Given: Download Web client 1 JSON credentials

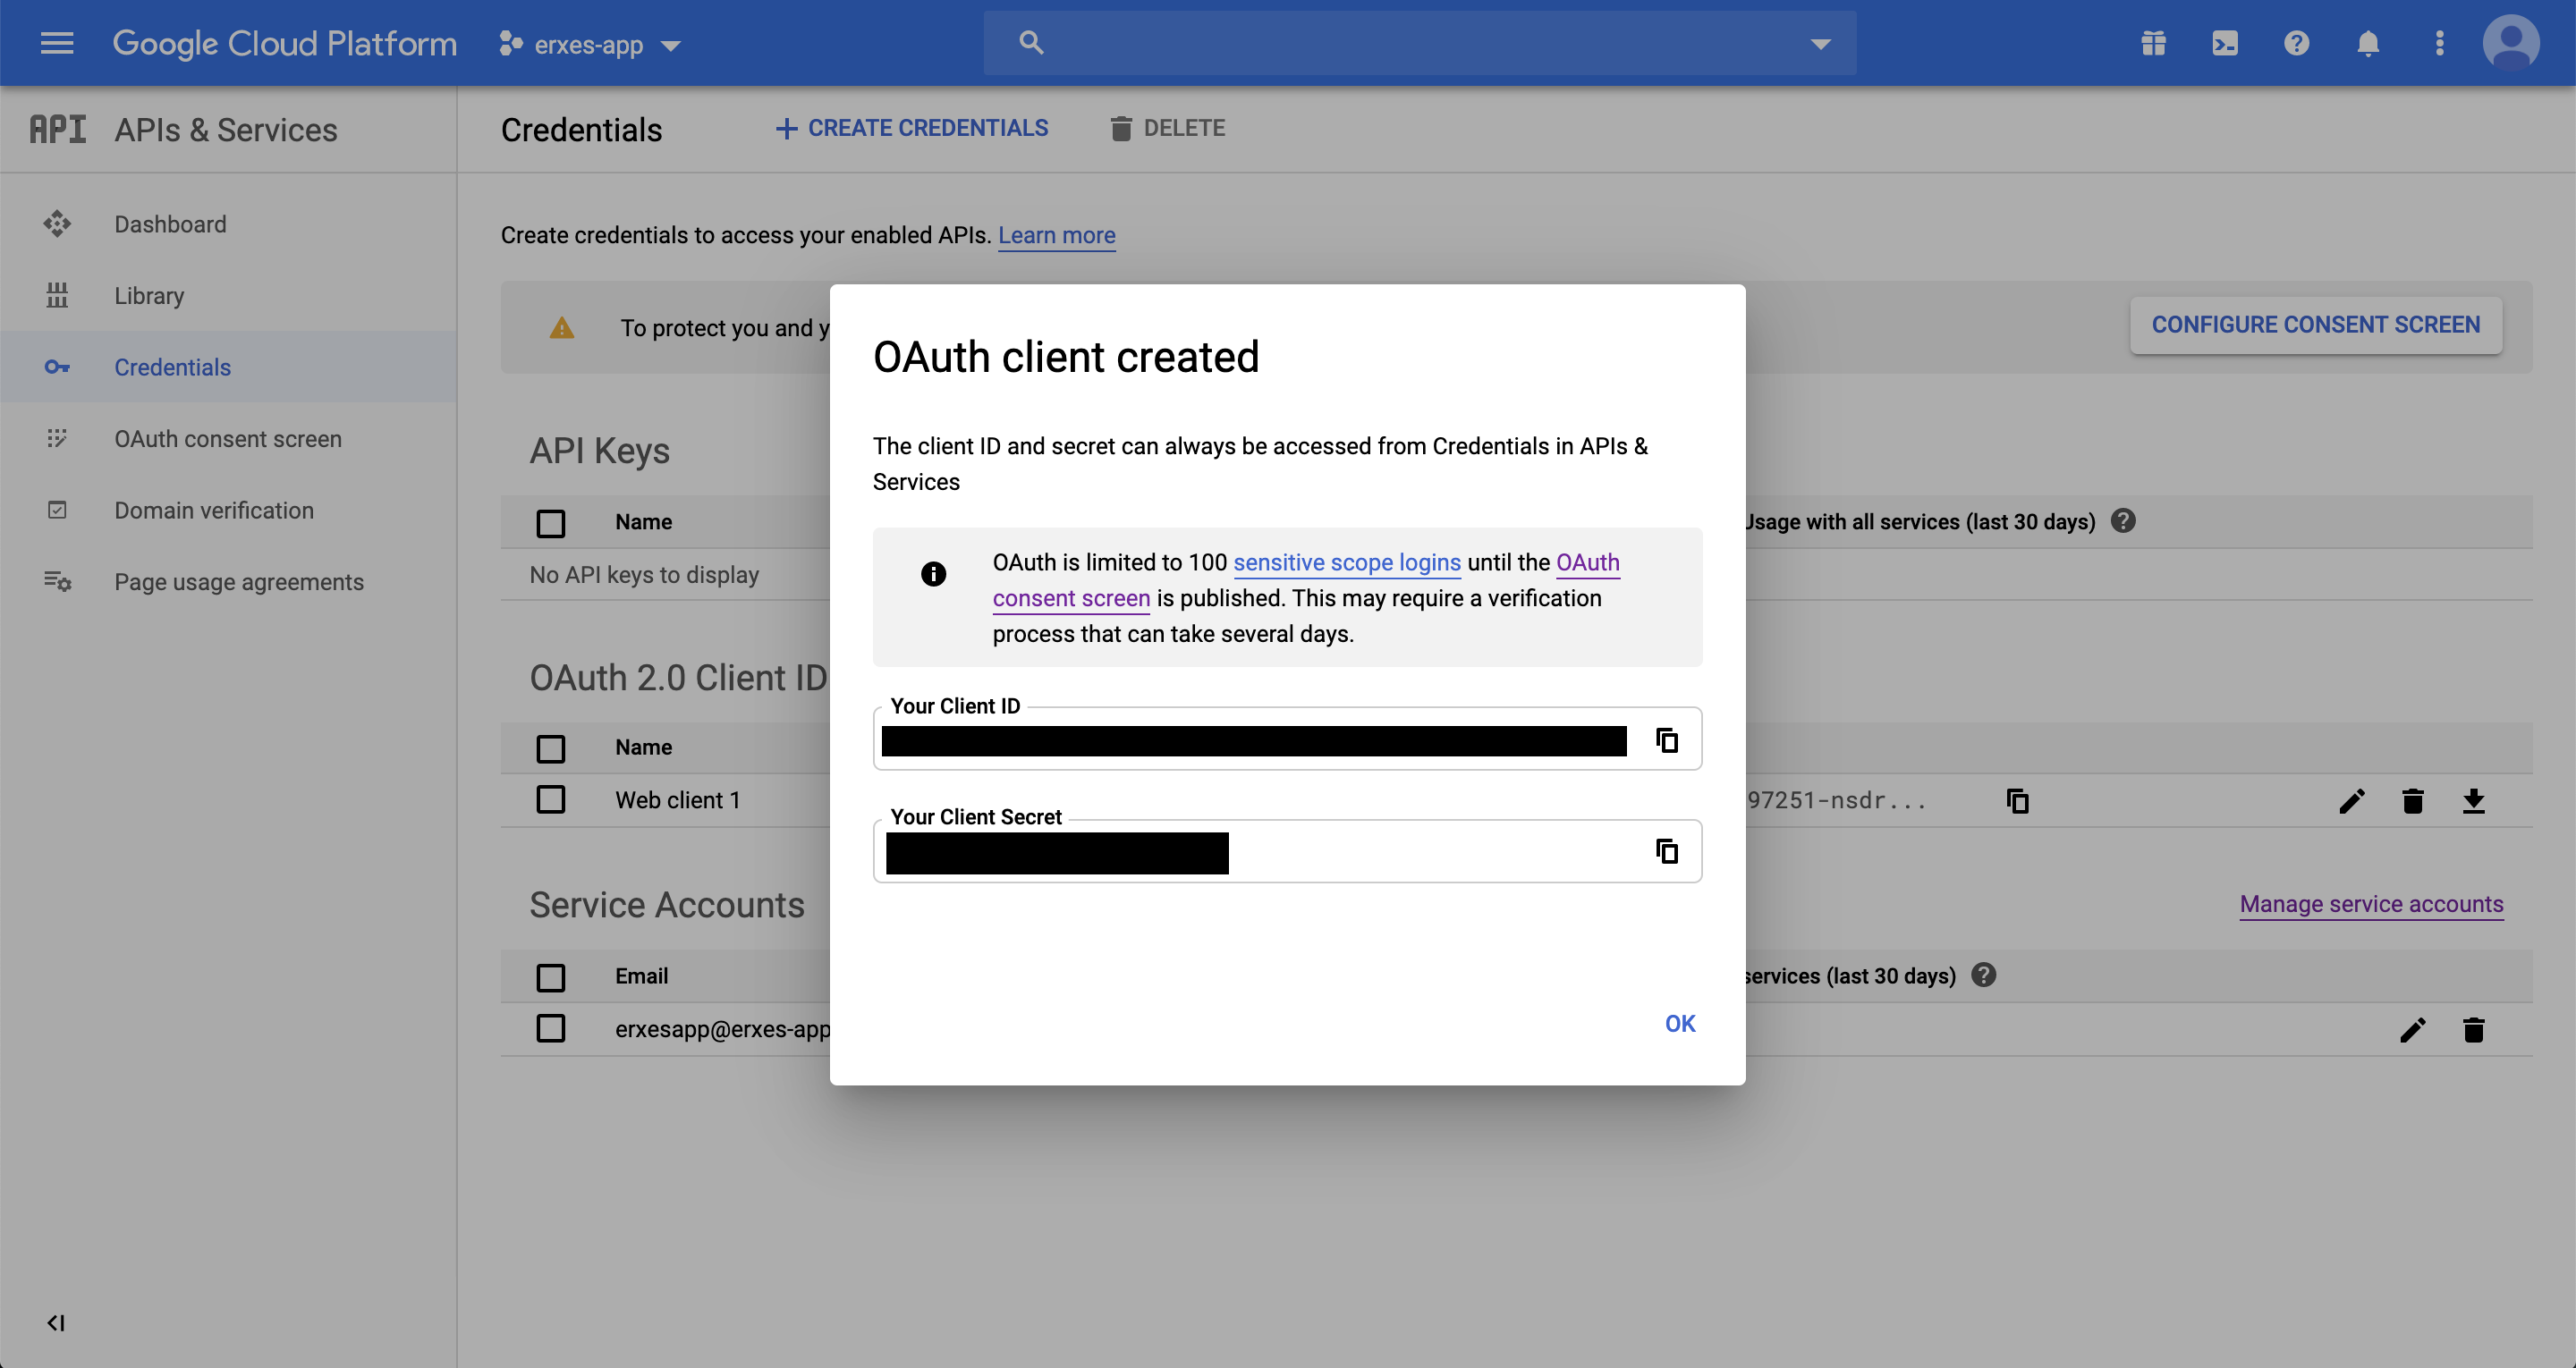Looking at the screenshot, I should 2473,801.
